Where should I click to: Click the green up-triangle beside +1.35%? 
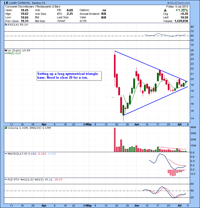click(165, 10)
